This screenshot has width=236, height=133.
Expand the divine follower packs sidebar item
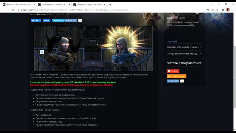pyautogui.click(x=201, y=54)
